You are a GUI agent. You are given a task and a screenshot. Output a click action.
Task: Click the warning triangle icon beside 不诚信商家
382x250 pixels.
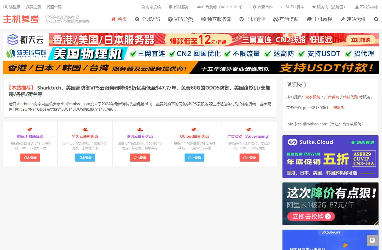coord(357,7)
